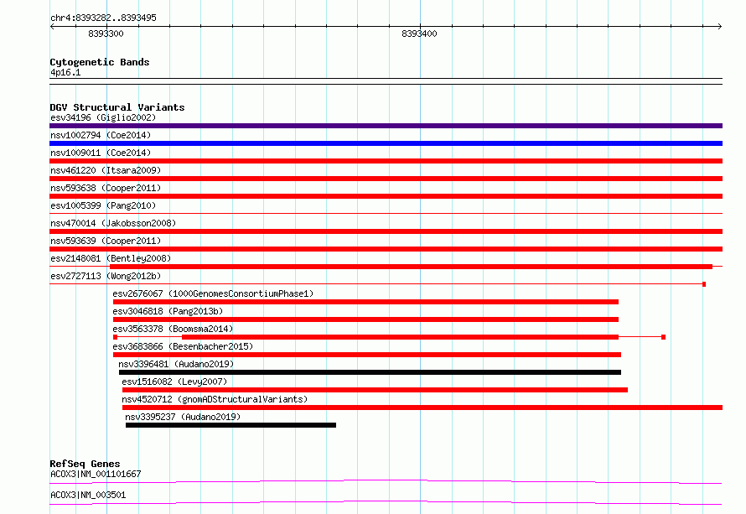
Task: Select esv3683866 (Besenbacher2015) label
Action: 183,346
